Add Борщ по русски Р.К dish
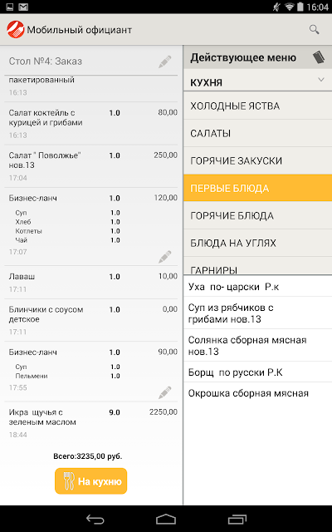 (x=258, y=372)
